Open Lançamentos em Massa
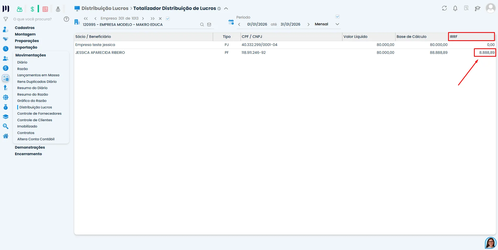498x250 pixels. click(x=38, y=75)
